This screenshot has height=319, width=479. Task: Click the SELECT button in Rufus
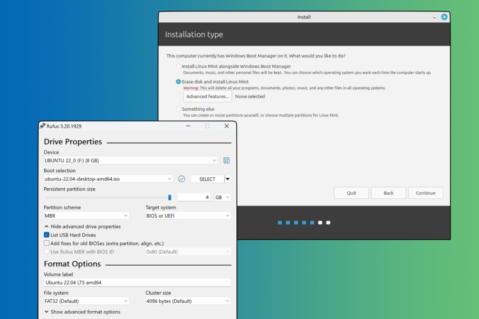pyautogui.click(x=208, y=179)
